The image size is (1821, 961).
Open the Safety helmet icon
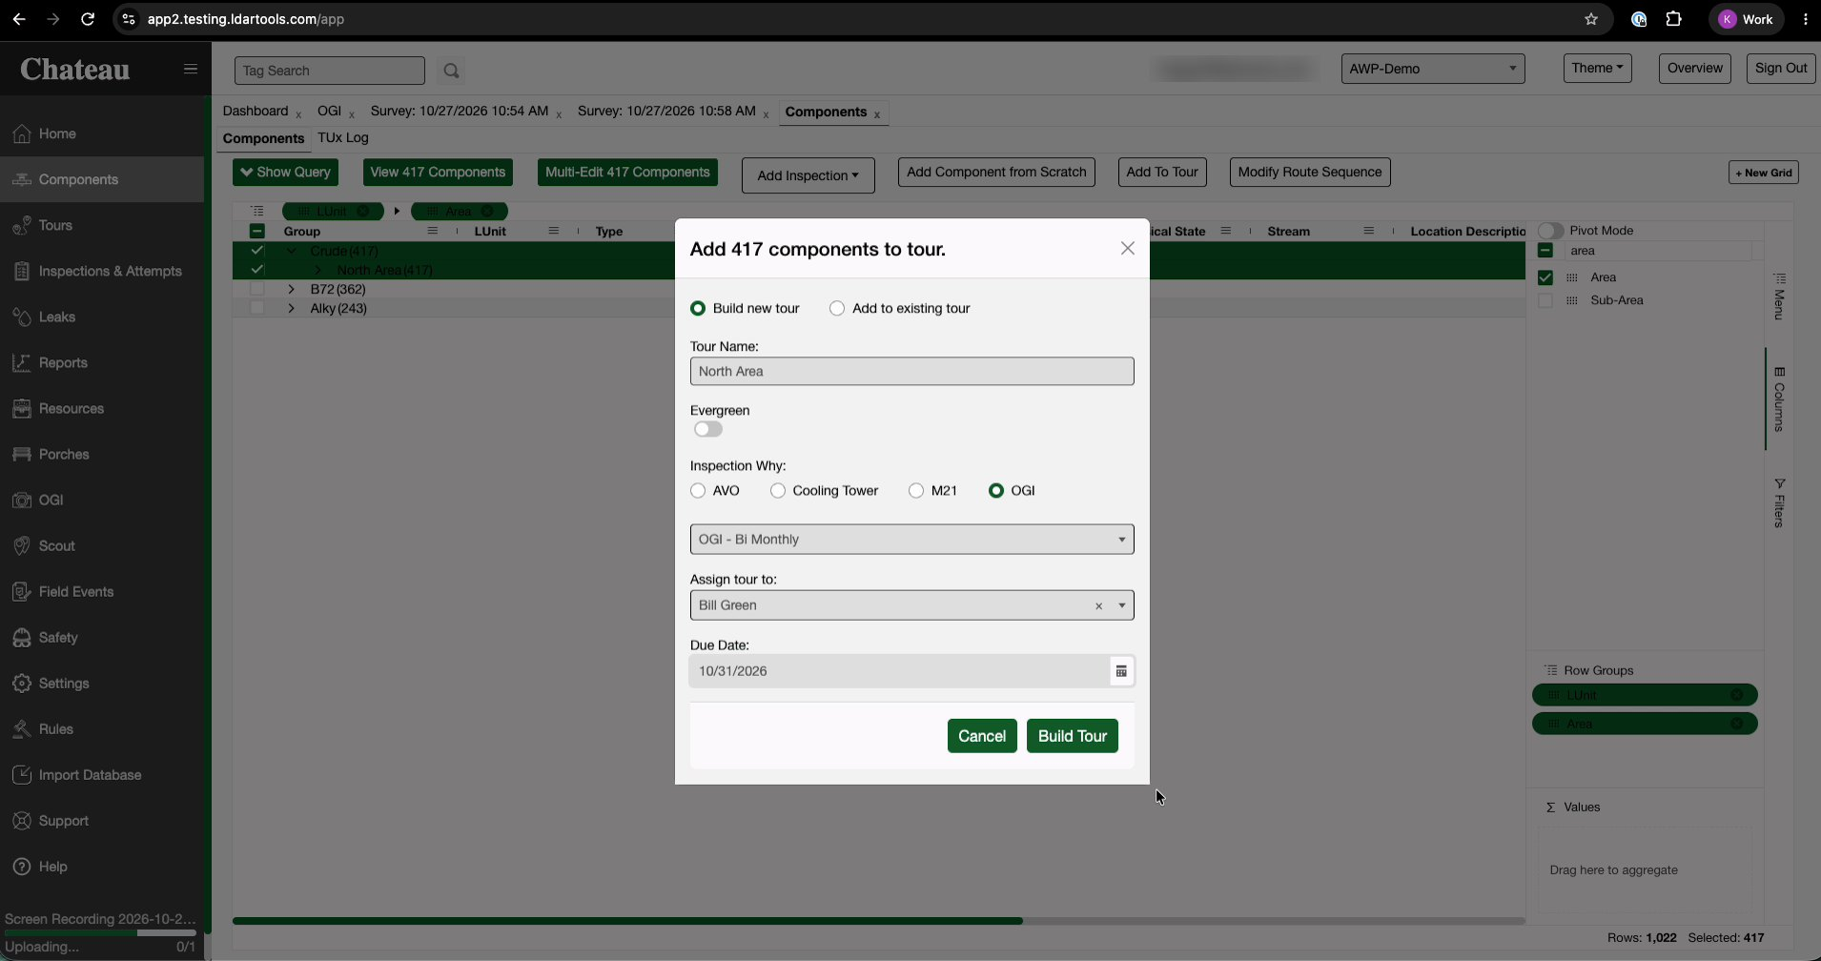22,637
